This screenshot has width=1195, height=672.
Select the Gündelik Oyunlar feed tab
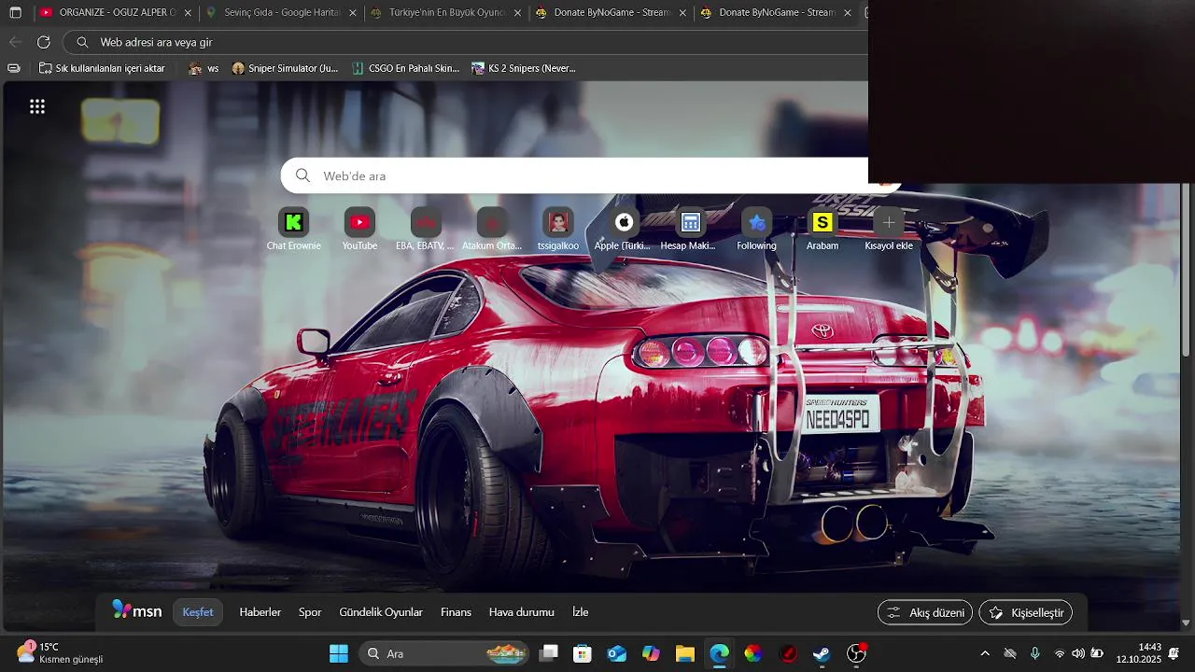point(381,612)
